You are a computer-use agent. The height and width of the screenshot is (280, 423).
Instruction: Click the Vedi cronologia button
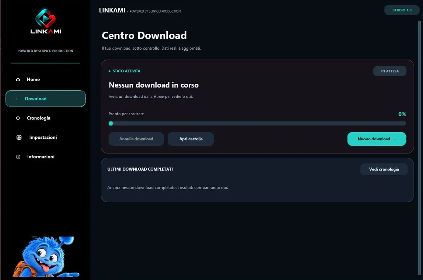click(x=384, y=169)
